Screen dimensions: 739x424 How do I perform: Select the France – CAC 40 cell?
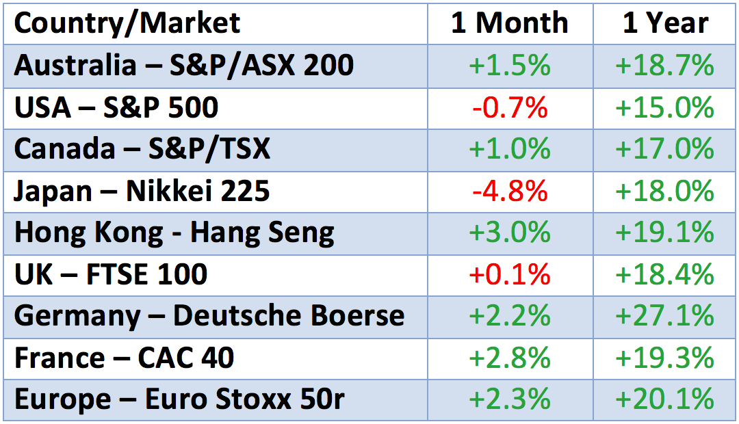click(x=125, y=358)
